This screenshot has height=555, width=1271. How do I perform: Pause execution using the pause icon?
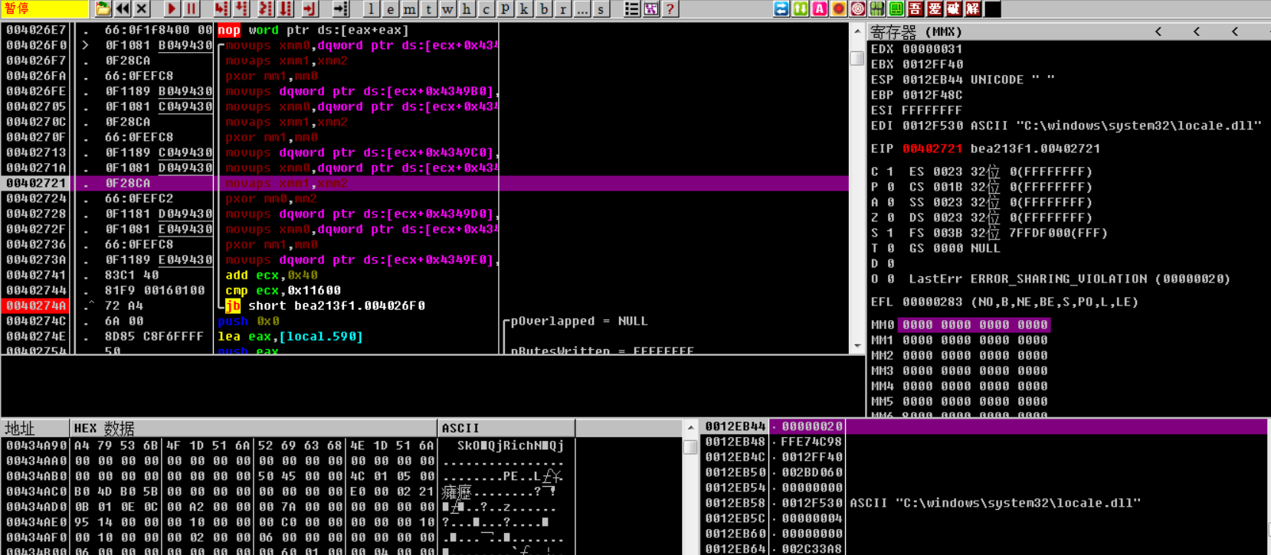coord(191,9)
